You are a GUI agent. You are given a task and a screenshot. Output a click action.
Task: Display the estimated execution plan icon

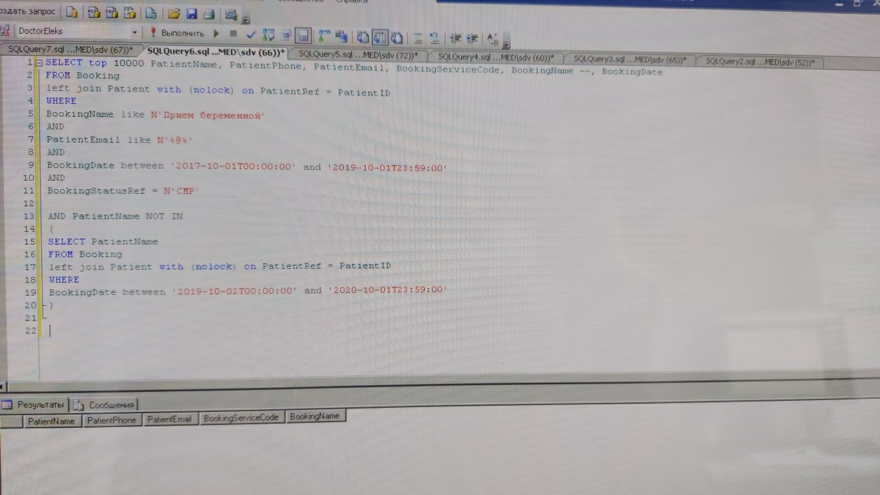tap(268, 34)
